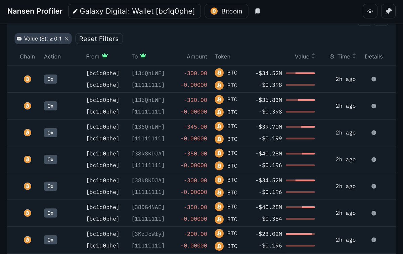Image resolution: width=403 pixels, height=254 pixels.
Task: Click the 2h ago time in -200.00 row
Action: tap(346, 240)
